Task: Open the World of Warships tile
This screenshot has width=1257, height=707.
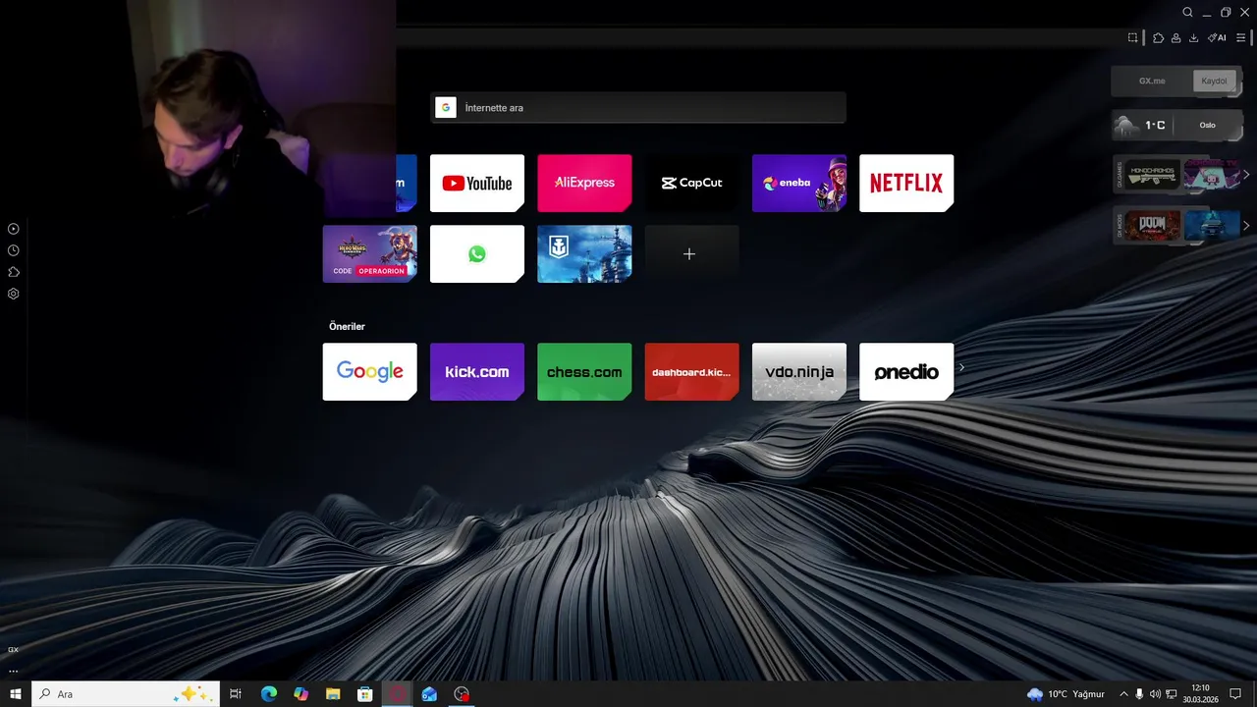Action: (584, 253)
